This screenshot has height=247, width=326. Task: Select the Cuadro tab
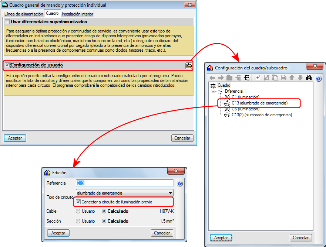click(x=53, y=13)
